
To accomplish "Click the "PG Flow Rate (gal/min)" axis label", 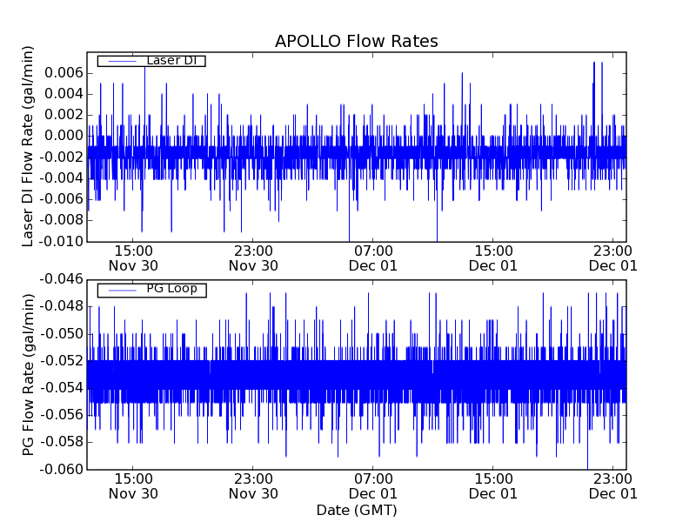I will [x=29, y=374].
